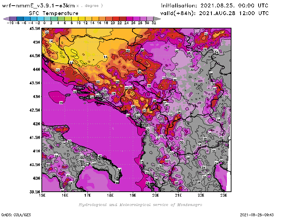Click the '42.5N' latitude axis label
281x217 pixels.
[34, 110]
